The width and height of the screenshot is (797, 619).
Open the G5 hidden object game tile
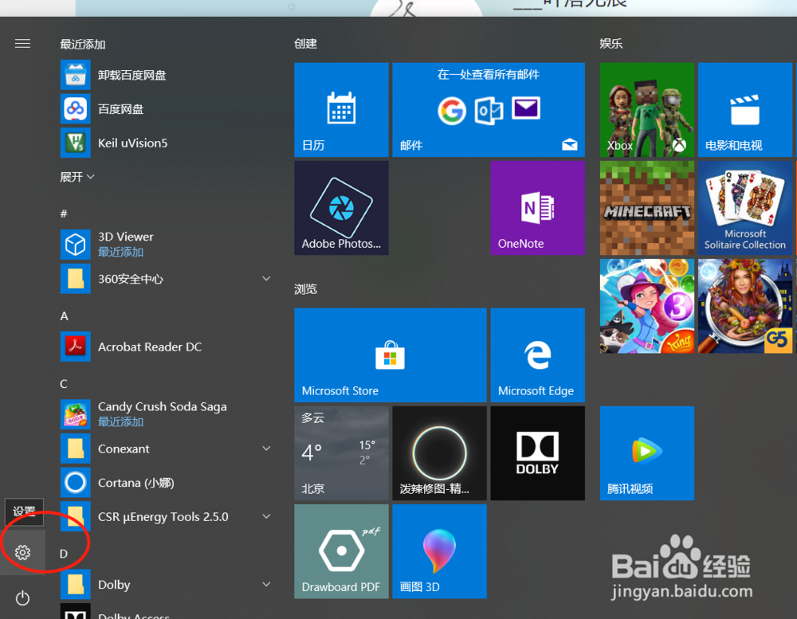745,306
